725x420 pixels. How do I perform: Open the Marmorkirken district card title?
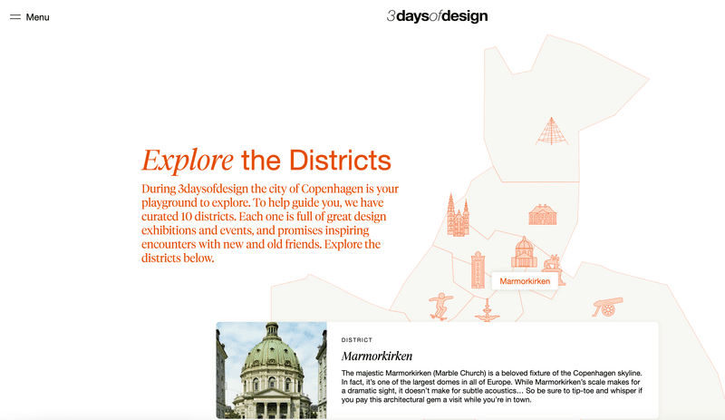(x=377, y=356)
